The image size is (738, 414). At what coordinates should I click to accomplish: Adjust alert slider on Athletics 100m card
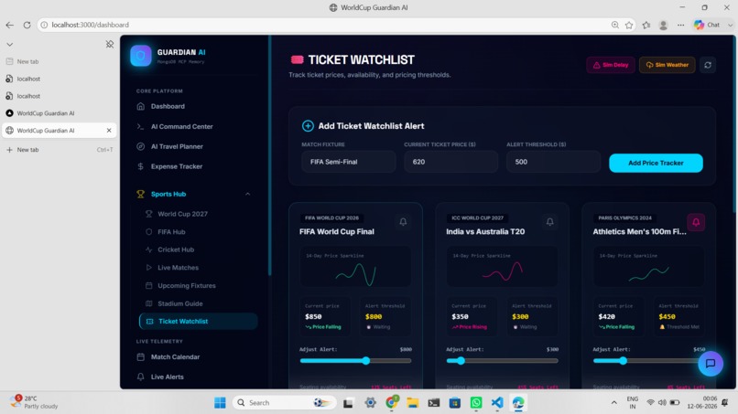tap(623, 361)
